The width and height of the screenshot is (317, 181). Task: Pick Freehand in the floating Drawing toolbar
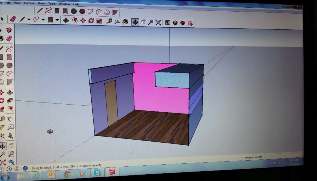pos(48,10)
